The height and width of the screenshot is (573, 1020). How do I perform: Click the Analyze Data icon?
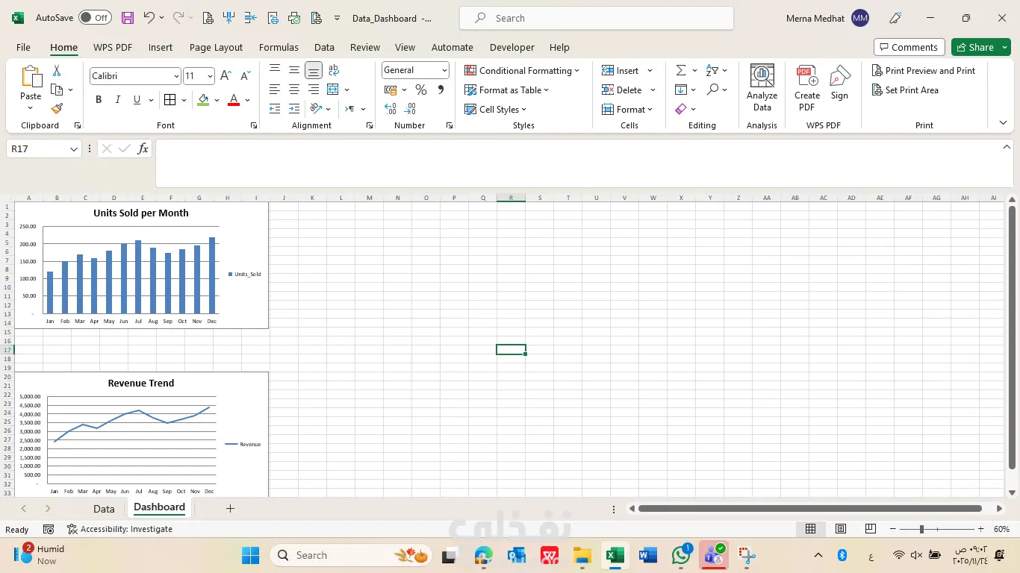click(762, 88)
